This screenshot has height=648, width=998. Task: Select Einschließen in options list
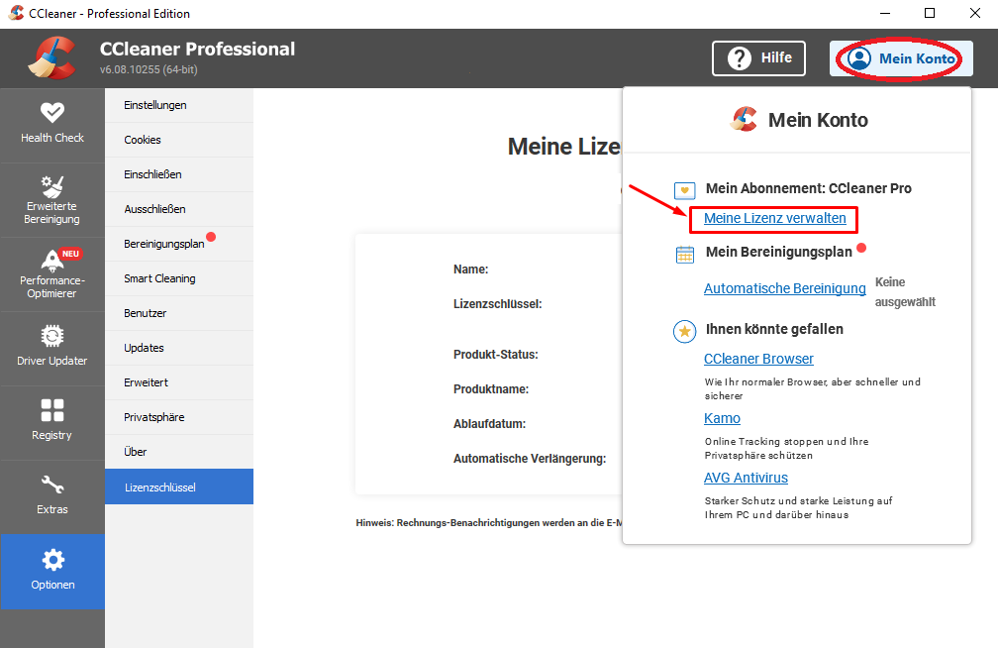coord(179,174)
